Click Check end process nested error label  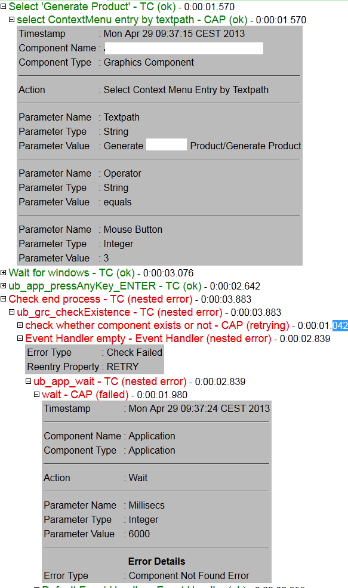(100, 299)
